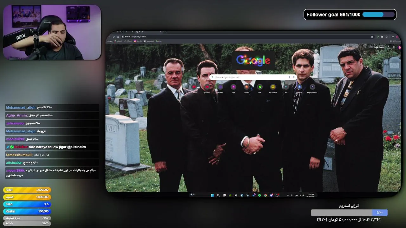Click the Google Lens image search icon

coord(293,77)
